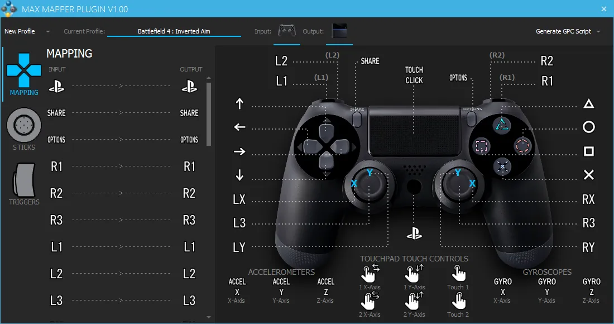Click the SHARE label above the controller
Image resolution: width=614 pixels, height=324 pixels.
[x=370, y=61]
